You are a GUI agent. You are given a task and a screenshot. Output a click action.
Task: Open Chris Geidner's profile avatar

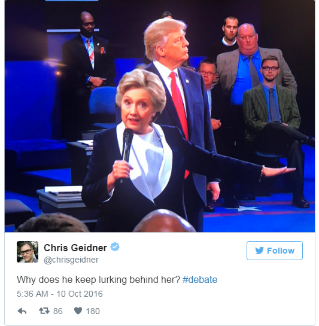pos(28,252)
